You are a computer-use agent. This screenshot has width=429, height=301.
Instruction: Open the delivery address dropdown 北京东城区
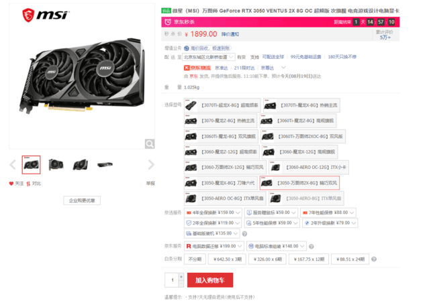coord(209,57)
